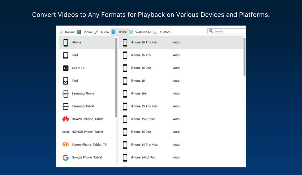Select Xiaomi Phone, Tablet, TV category

coord(89,145)
